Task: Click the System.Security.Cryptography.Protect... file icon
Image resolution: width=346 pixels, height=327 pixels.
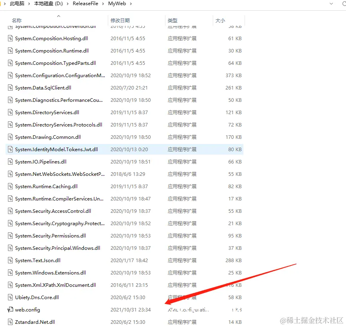Action: 10,224
